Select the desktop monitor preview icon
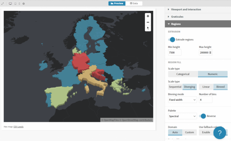The height and width of the screenshot is (141, 231). [x=10, y=4]
